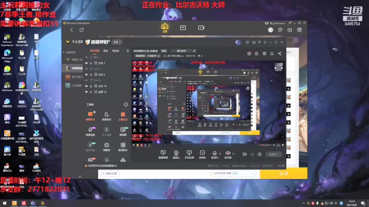
Task: Open the lock icon beside the bell
Action: (256, 53)
